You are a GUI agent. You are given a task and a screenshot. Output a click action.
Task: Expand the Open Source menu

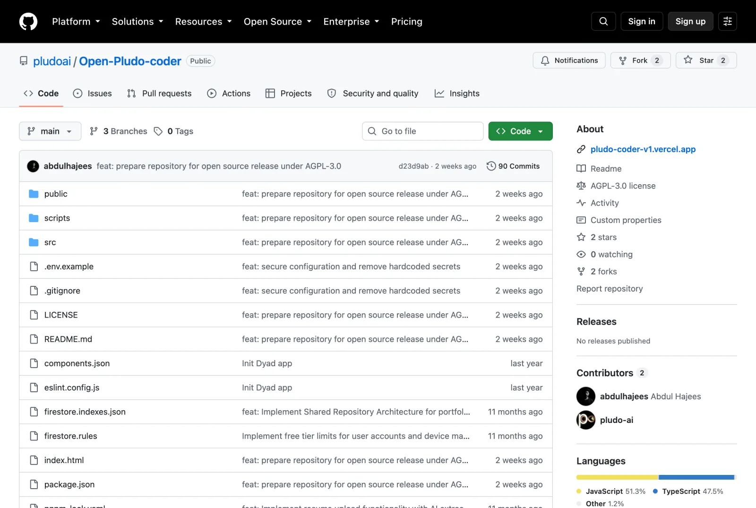point(278,21)
